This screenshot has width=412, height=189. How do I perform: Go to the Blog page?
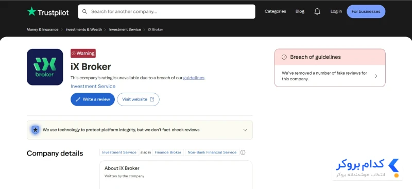click(300, 11)
